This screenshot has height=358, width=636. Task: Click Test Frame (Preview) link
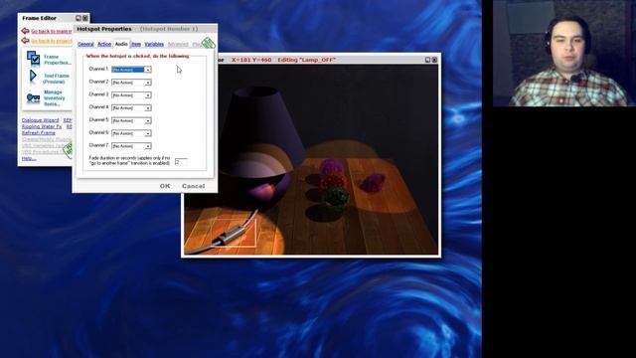tap(56, 79)
